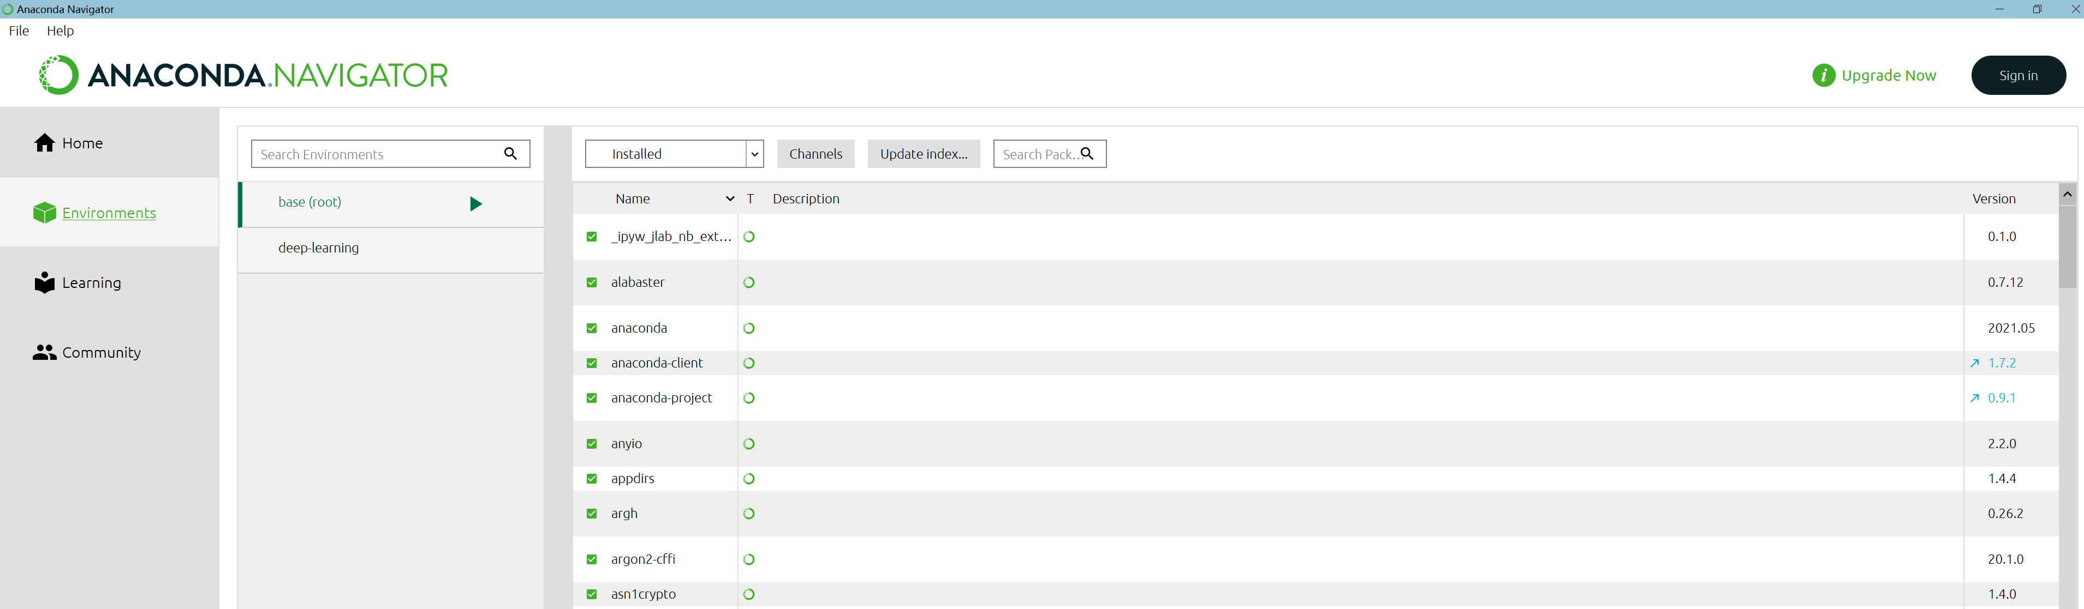Click the Name column sort chevron
The image size is (2084, 609).
730,198
